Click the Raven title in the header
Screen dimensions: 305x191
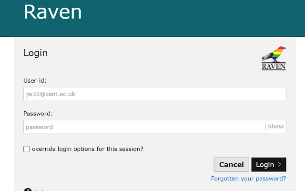(x=53, y=12)
